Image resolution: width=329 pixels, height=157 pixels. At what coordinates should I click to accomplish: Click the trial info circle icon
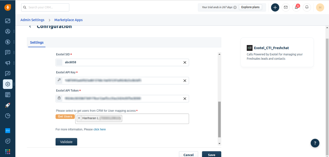tap(235, 8)
